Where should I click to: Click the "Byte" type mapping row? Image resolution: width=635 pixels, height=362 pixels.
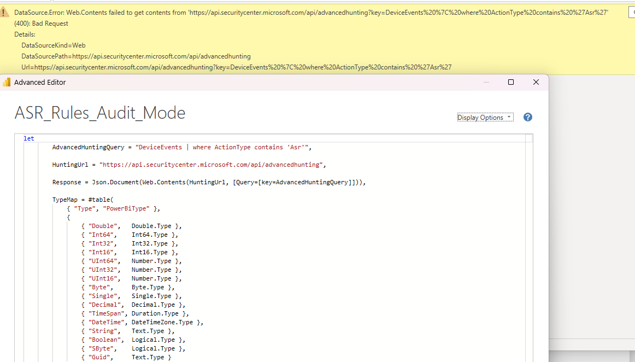coord(128,287)
